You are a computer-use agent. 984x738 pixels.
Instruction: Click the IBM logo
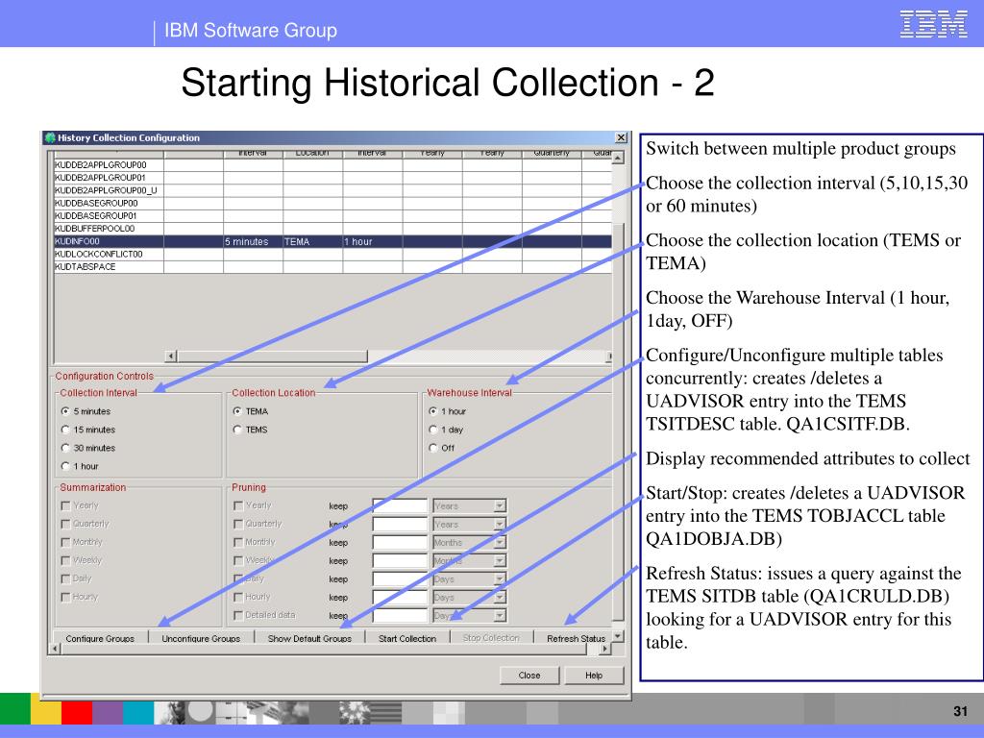click(933, 24)
